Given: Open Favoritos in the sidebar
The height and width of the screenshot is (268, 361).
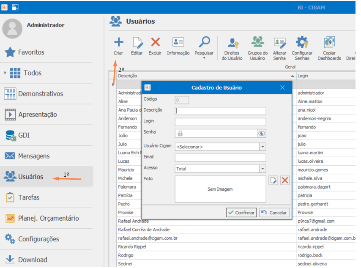Looking at the screenshot, I should pos(46,52).
